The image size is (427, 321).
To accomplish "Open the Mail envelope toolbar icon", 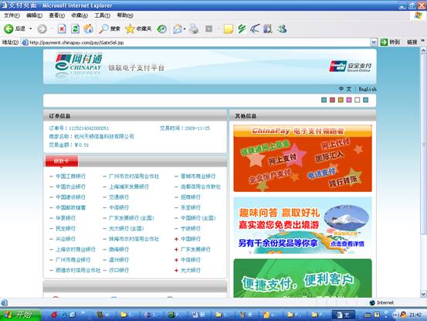I will pyautogui.click(x=178, y=29).
